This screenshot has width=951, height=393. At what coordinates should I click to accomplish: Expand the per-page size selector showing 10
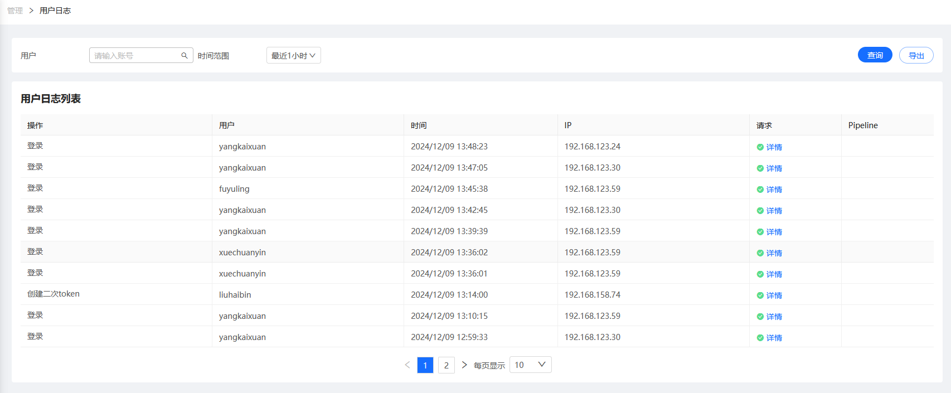(x=531, y=365)
